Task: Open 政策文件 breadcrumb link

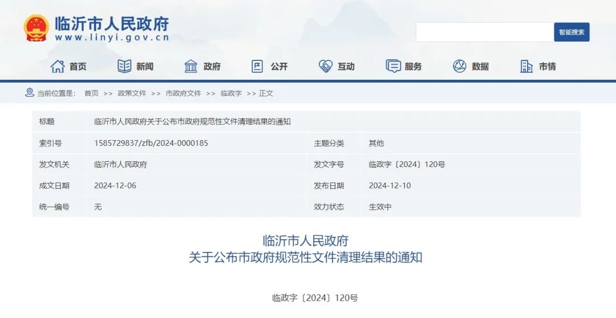Action: [132, 93]
